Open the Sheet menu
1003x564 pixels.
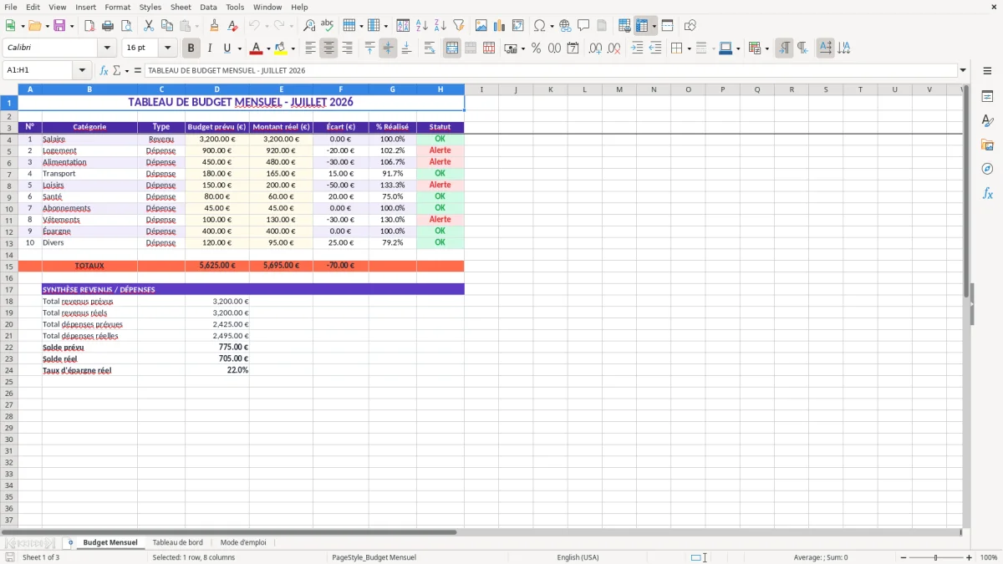point(181,7)
